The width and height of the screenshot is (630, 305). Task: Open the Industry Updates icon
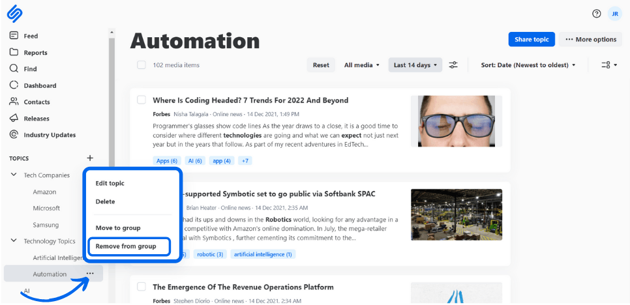point(14,134)
